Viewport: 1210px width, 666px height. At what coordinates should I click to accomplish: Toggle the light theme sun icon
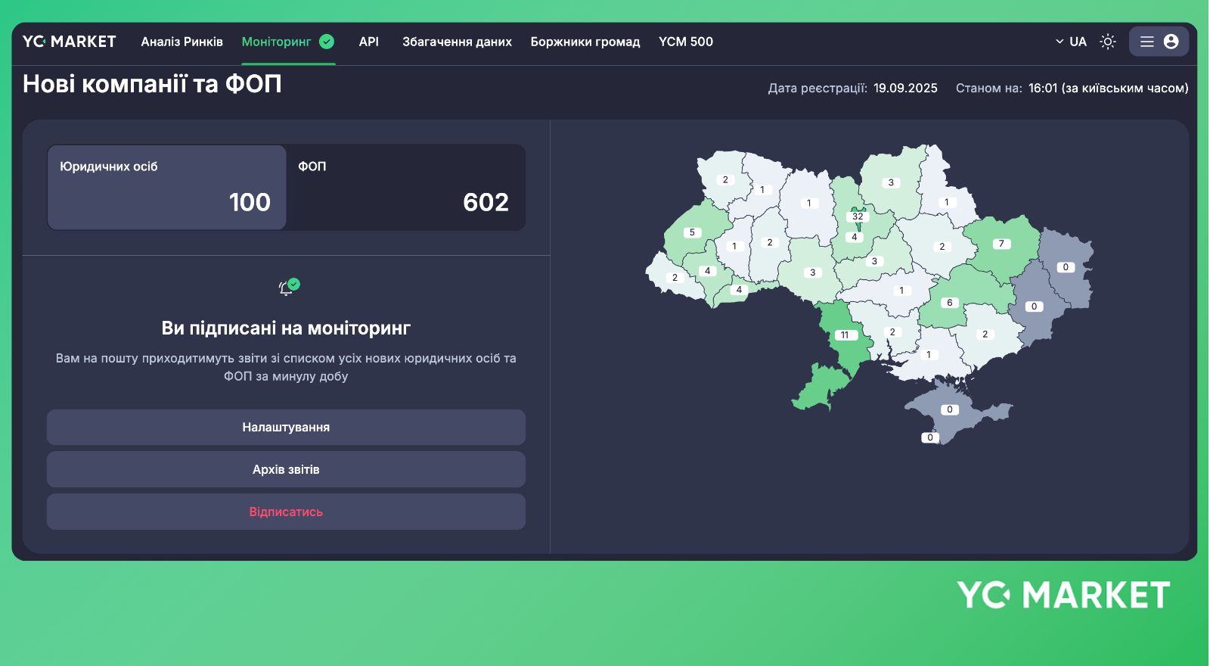pos(1108,42)
